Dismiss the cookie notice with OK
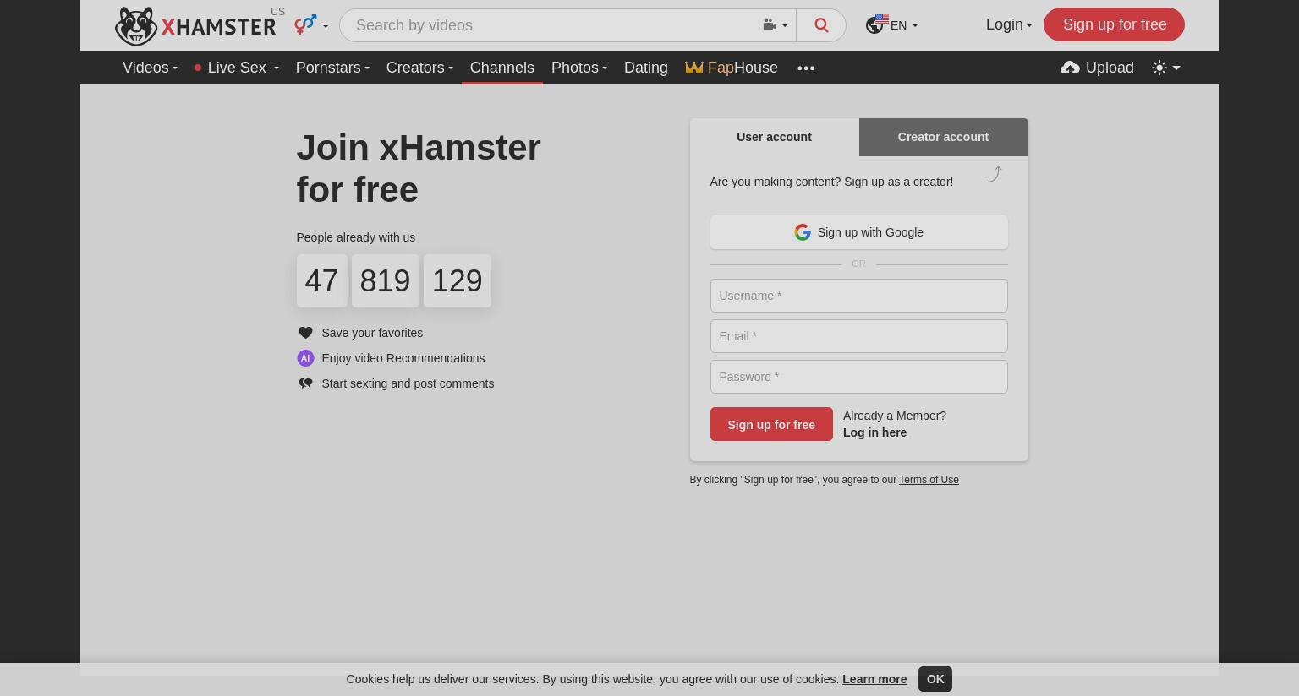Screen dimensions: 1299x696 [935, 679]
